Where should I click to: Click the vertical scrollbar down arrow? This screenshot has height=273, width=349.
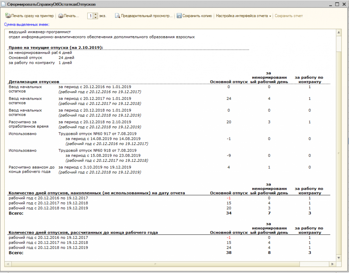[x=339, y=258]
